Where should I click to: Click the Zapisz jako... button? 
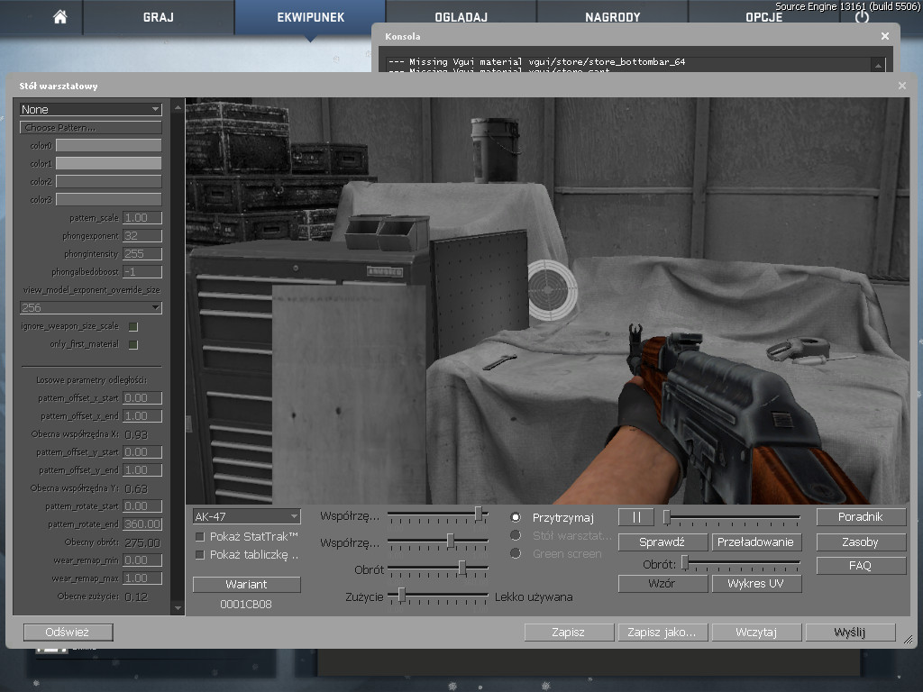pos(663,632)
